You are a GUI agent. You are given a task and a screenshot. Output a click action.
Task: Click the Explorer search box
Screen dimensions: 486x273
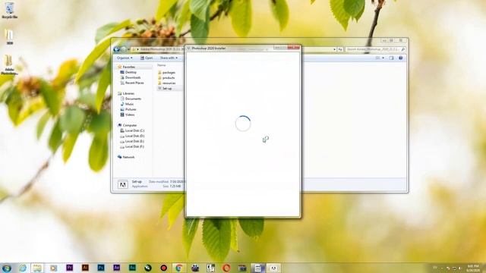375,49
